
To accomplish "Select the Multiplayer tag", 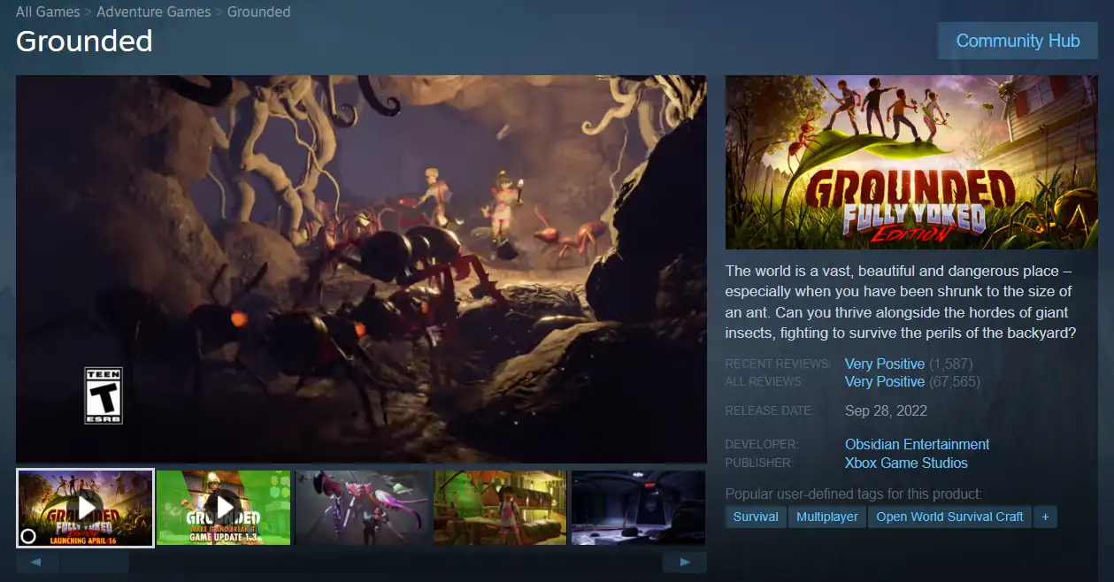I will 827,517.
